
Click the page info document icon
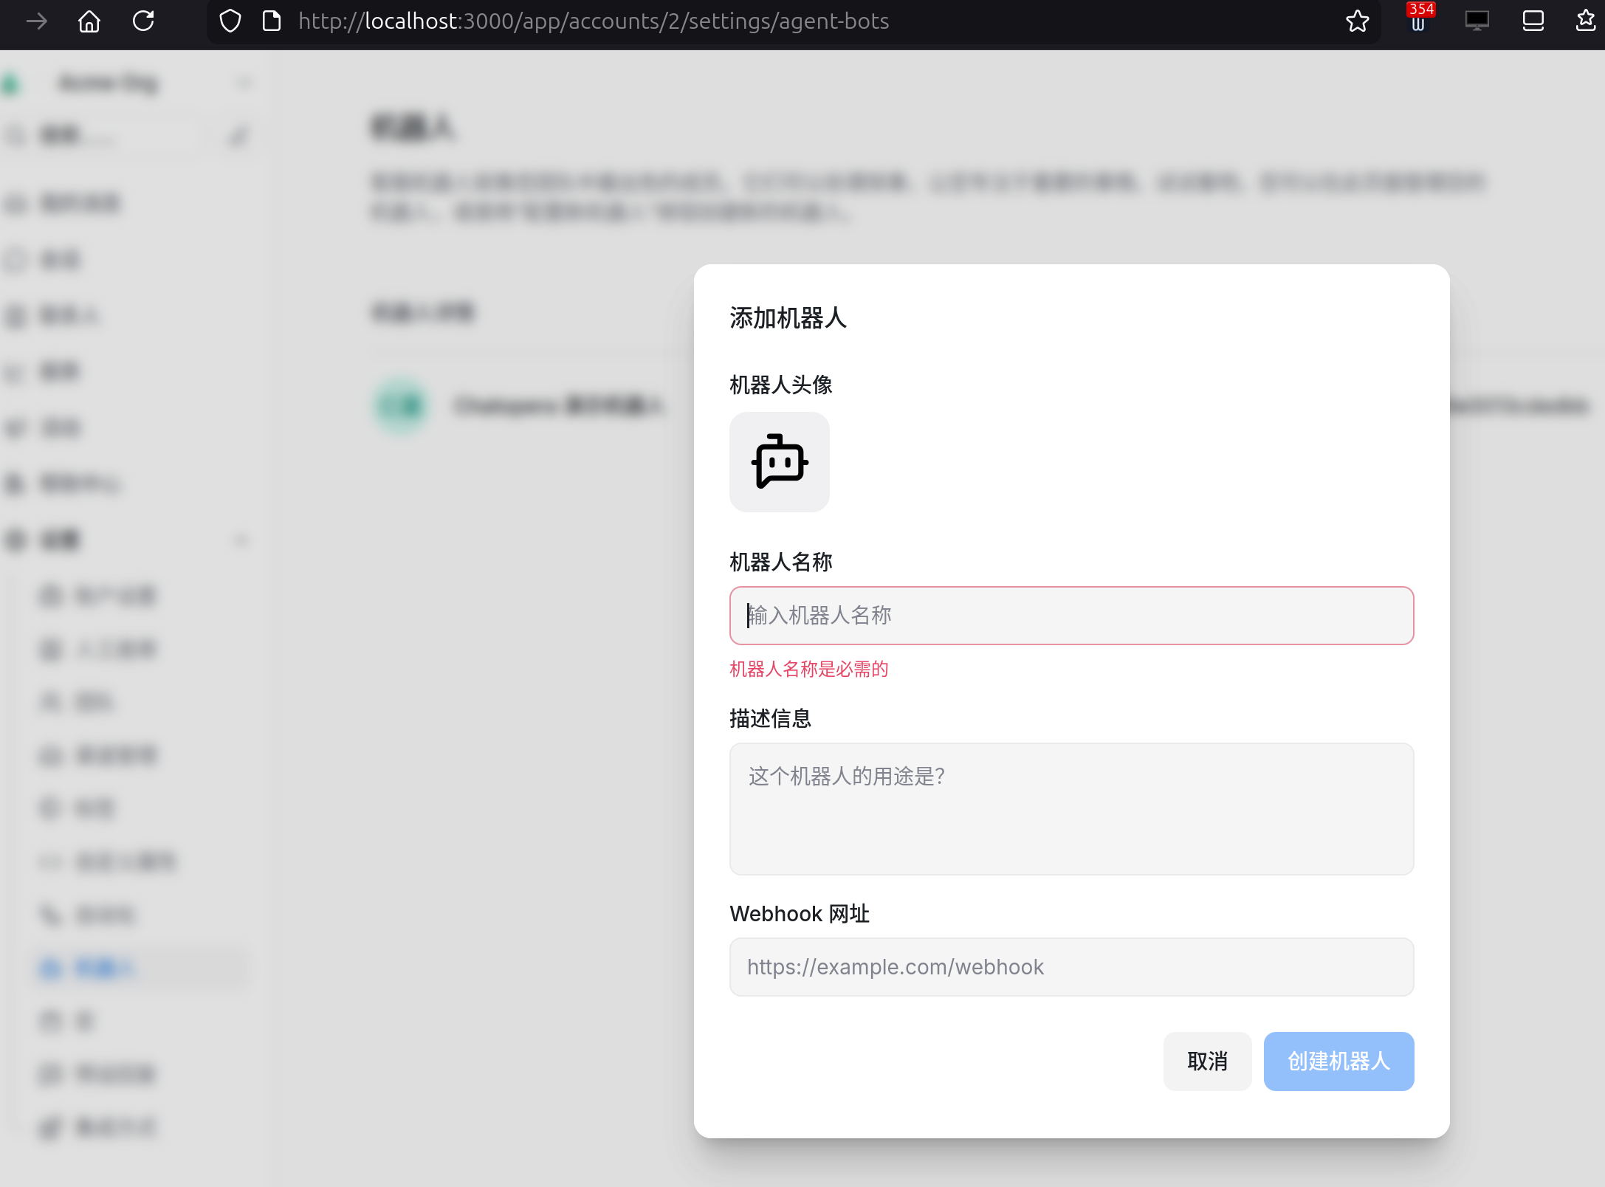[x=272, y=21]
